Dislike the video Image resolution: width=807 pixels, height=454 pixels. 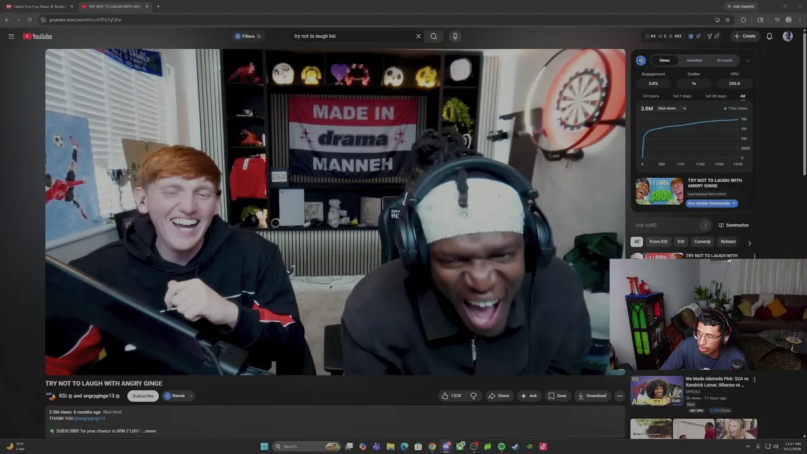click(473, 396)
